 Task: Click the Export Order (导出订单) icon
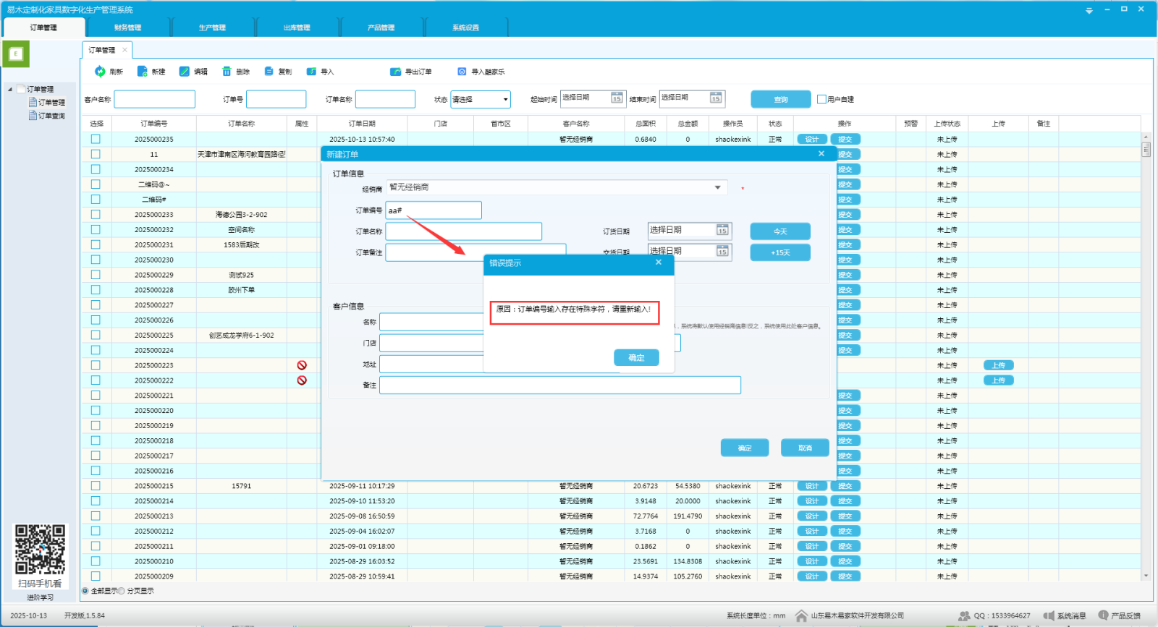tap(395, 72)
